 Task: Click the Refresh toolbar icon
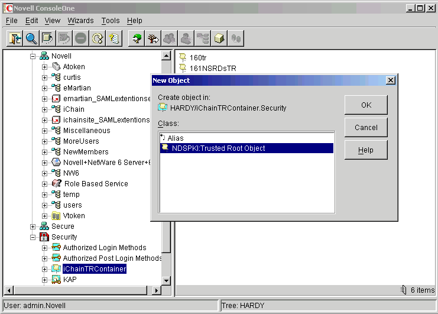pyautogui.click(x=97, y=38)
